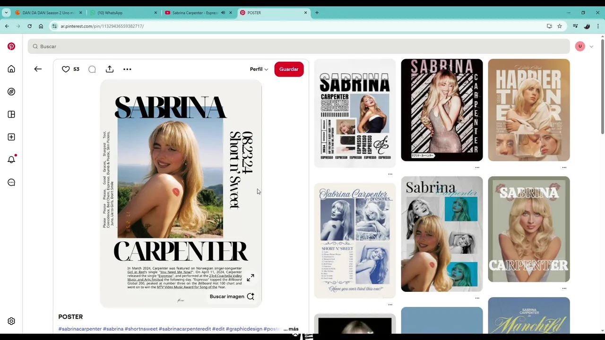Like the pin with heart icon

pyautogui.click(x=66, y=69)
